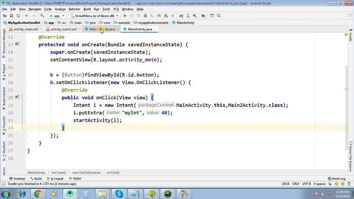The height and width of the screenshot is (199, 354).
Task: Collapse the onClick fold at line 20
Action: click(25, 98)
